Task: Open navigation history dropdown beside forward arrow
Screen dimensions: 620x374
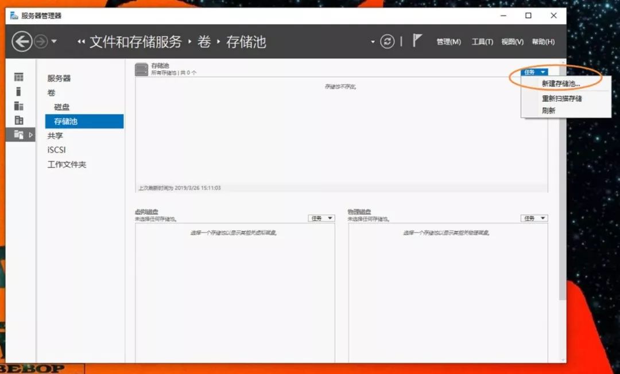Action: (54, 41)
